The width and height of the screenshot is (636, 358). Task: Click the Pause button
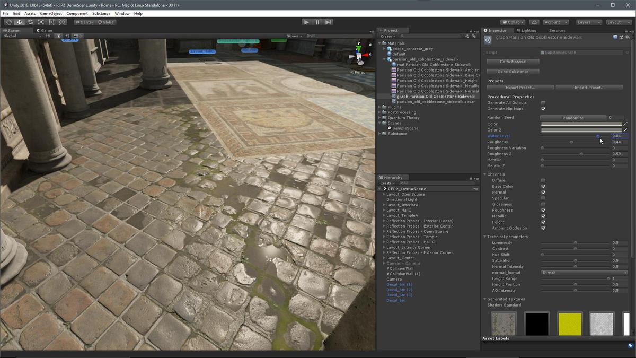tap(317, 22)
